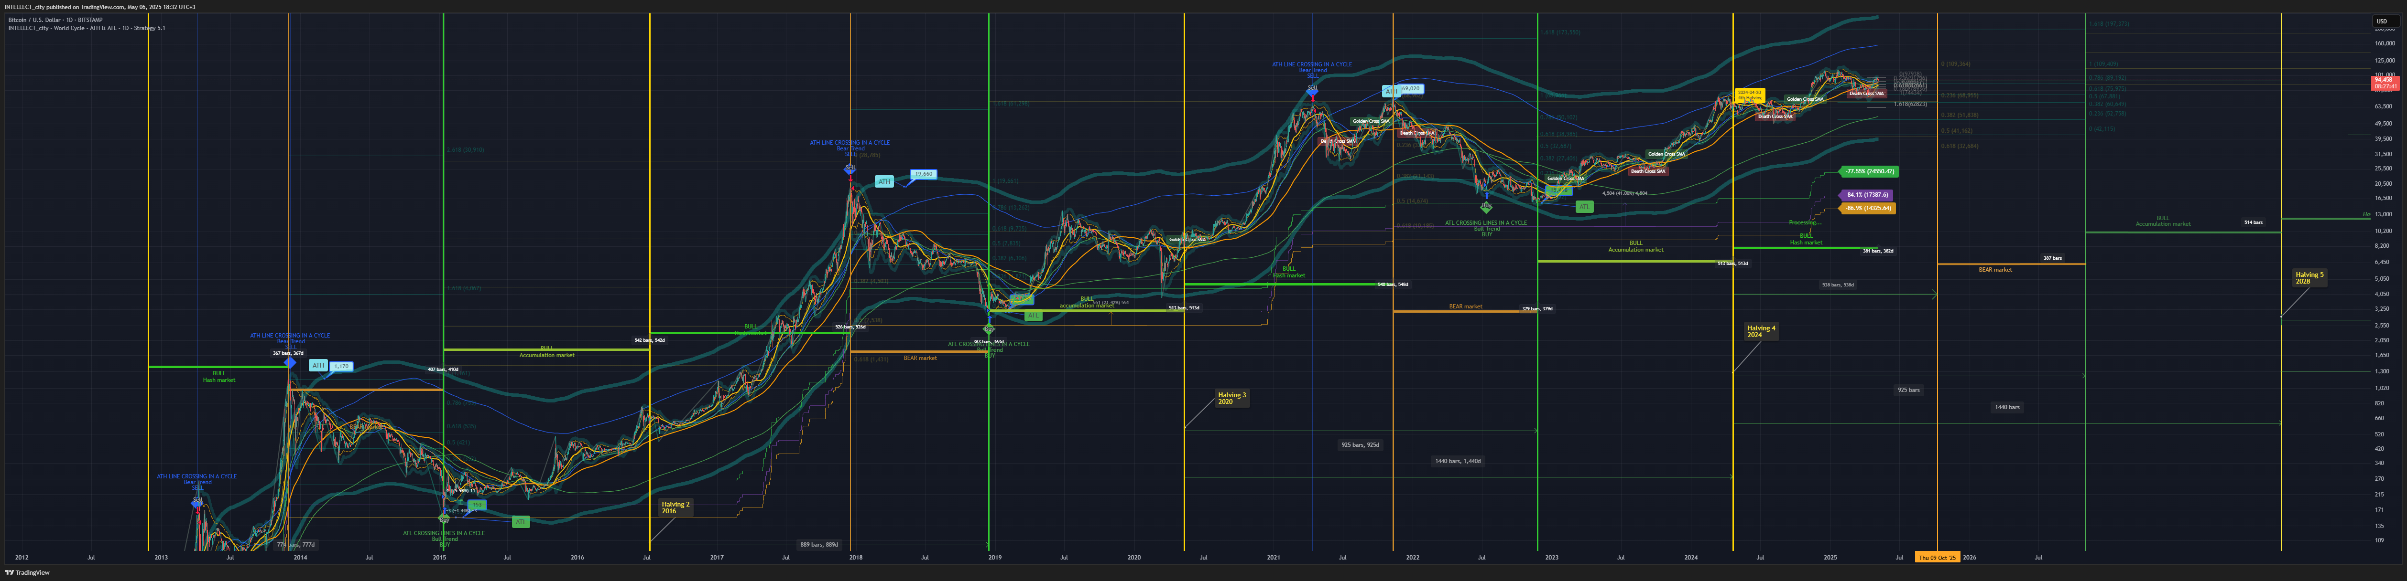Screen dimensions: 2407x581
Task: Click the 1440 bars, 1,440d measurement label
Action: click(x=1458, y=461)
